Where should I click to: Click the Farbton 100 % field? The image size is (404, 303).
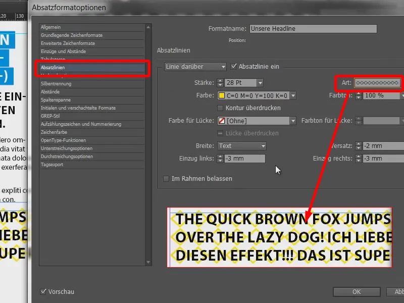382,95
